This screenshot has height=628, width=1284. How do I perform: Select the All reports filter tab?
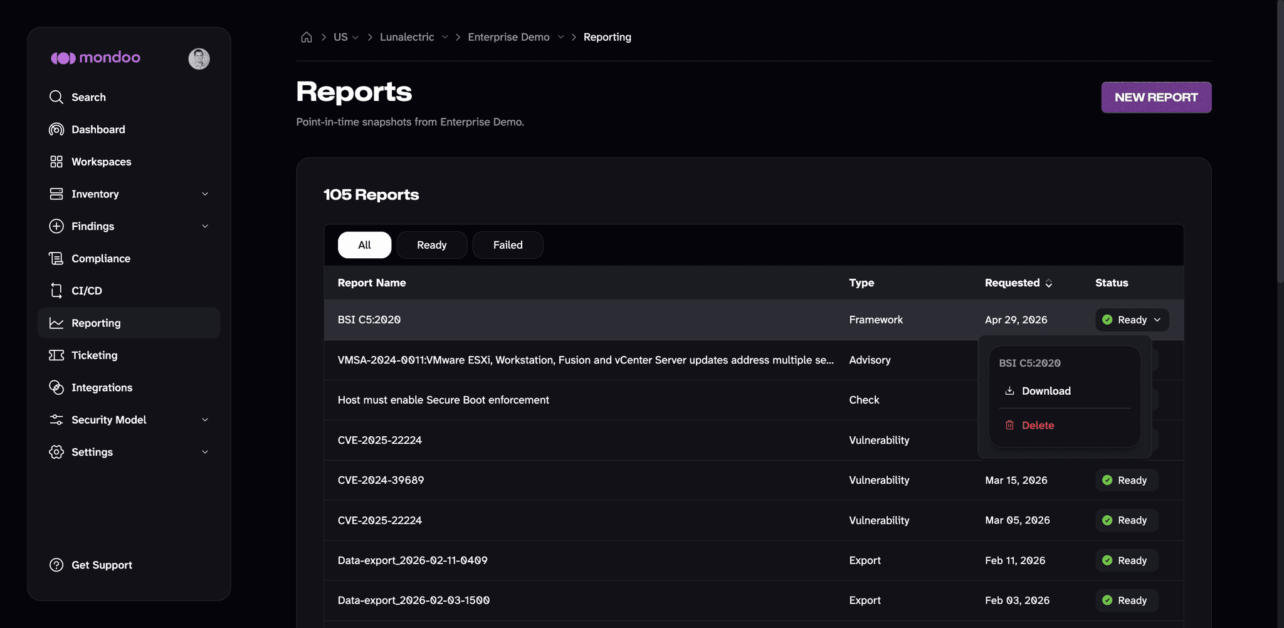[364, 245]
